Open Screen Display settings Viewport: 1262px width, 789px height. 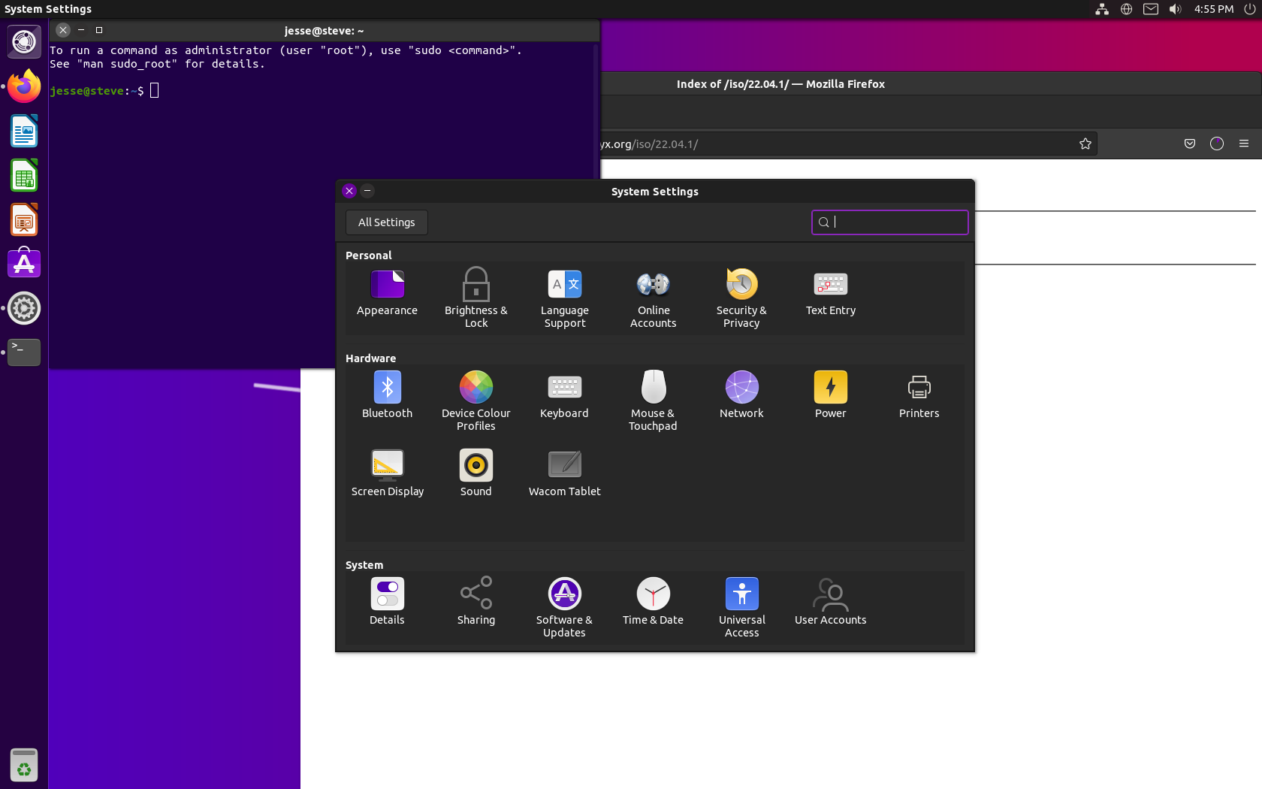click(388, 473)
